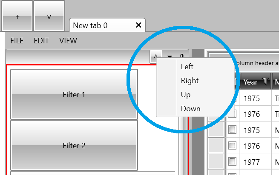
Task: Close New tab 0
Action: click(138, 25)
